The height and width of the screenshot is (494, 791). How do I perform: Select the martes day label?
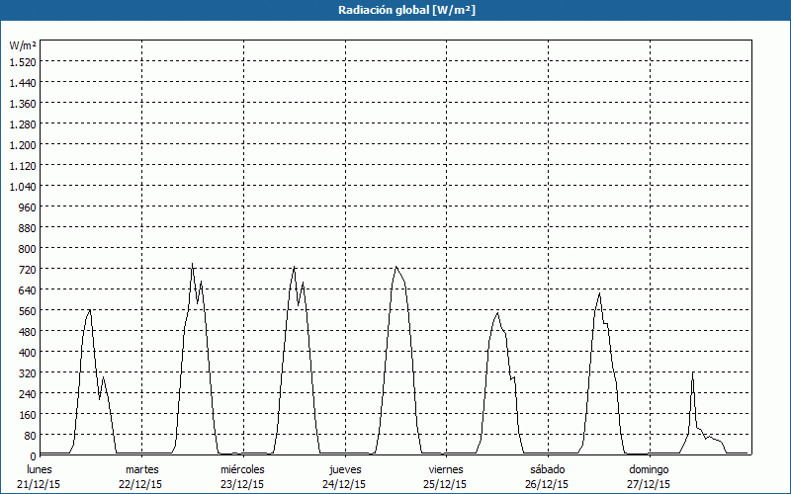[x=141, y=468]
